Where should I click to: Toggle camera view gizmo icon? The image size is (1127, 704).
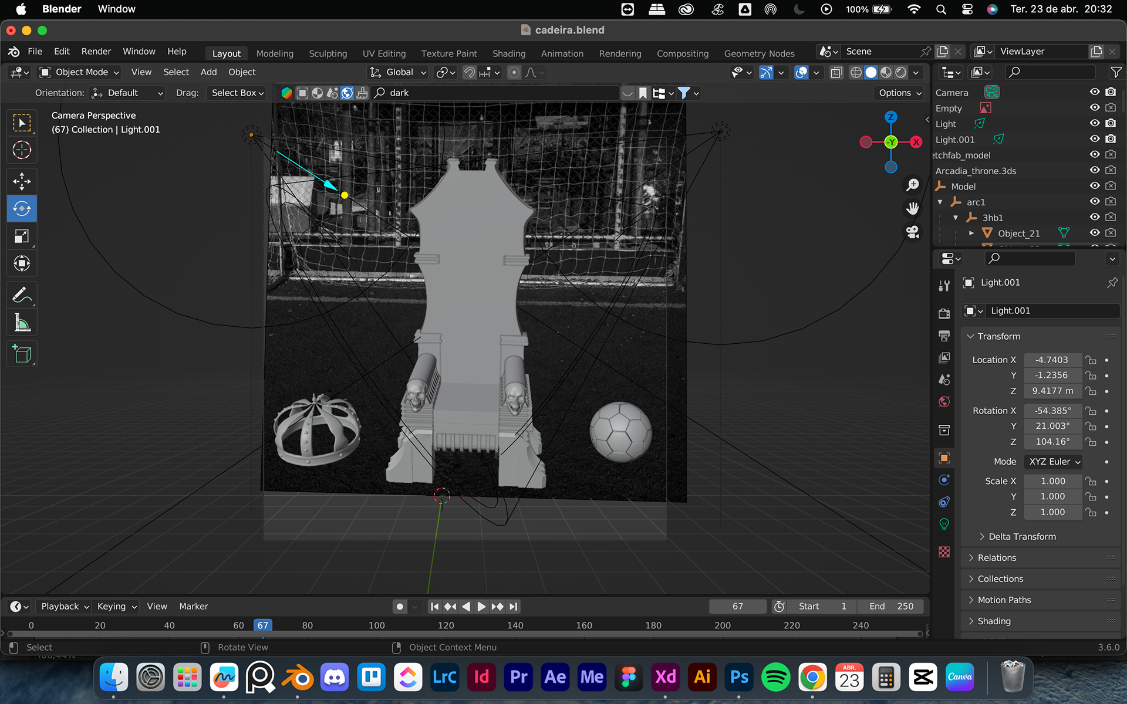point(912,232)
